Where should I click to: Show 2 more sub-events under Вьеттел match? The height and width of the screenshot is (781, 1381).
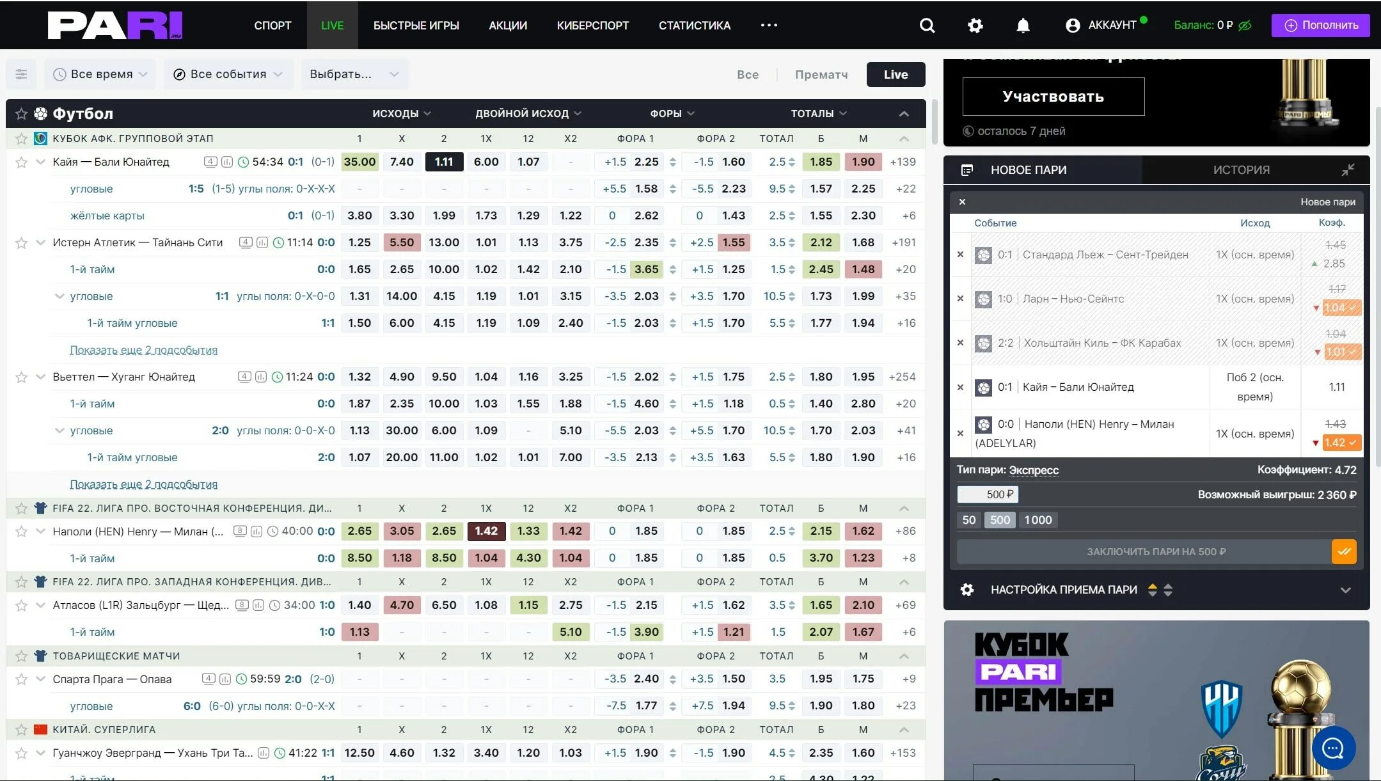(143, 485)
